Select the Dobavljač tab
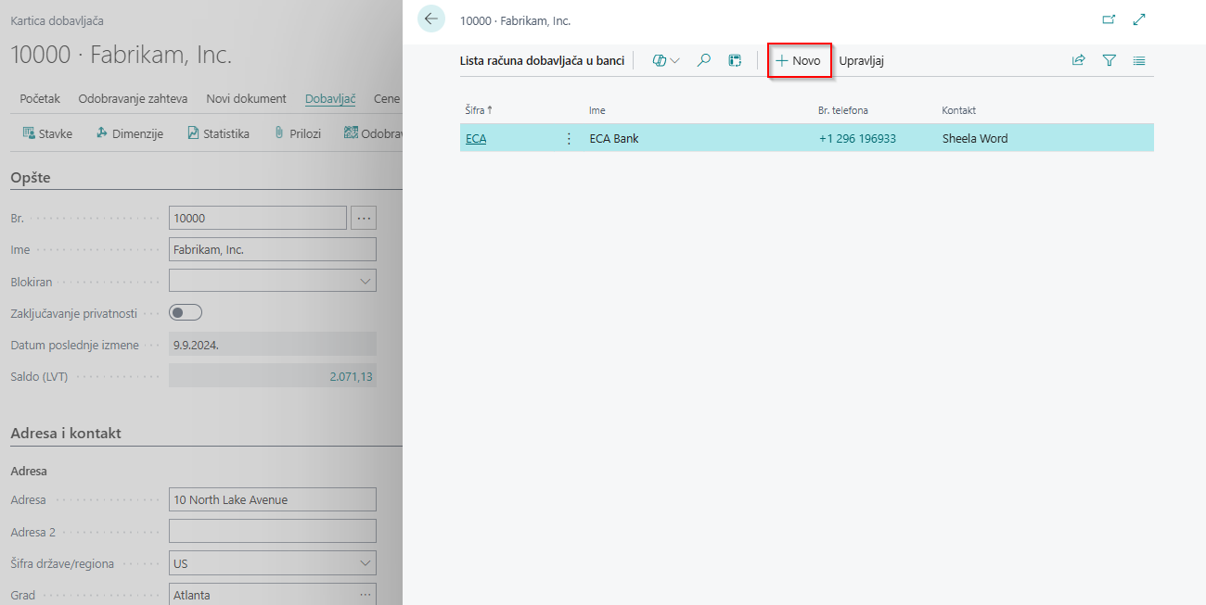 (x=330, y=99)
